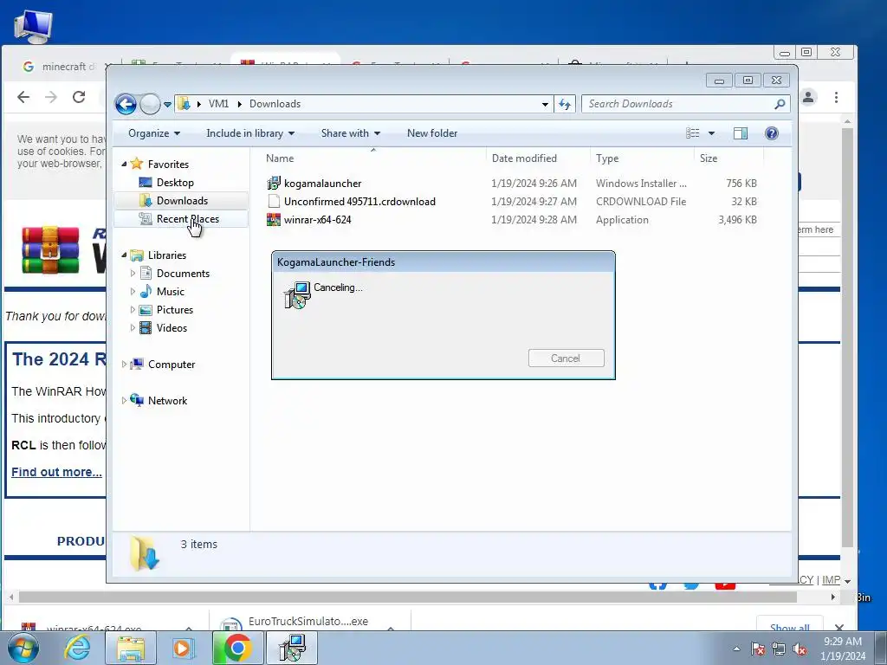Click Chrome's reload page button

[x=79, y=97]
